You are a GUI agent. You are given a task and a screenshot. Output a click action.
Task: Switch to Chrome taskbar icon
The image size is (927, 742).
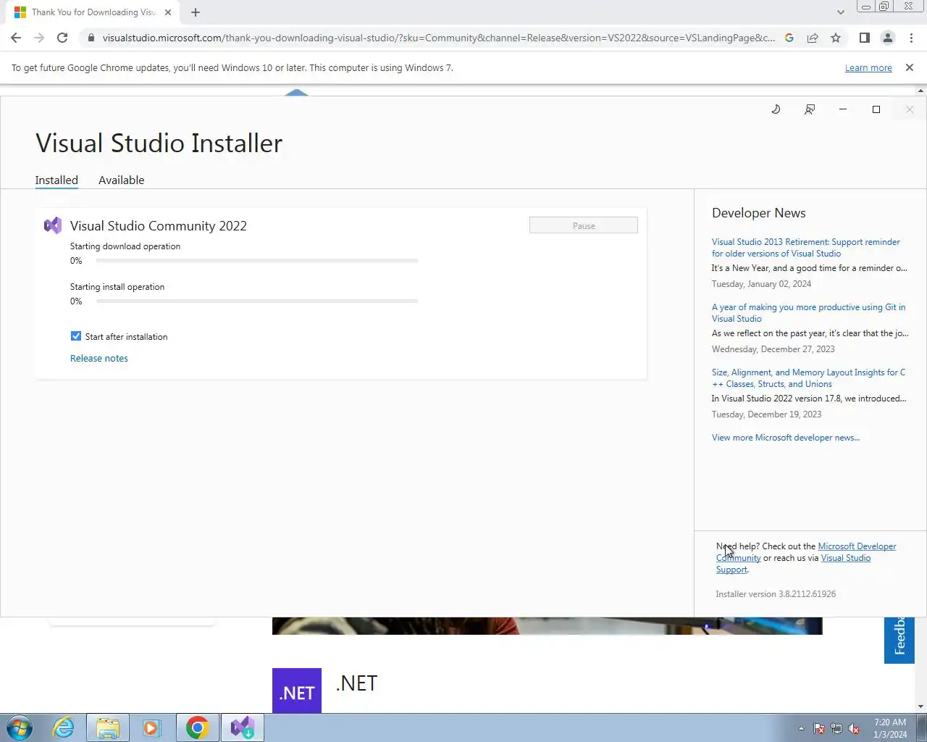197,728
